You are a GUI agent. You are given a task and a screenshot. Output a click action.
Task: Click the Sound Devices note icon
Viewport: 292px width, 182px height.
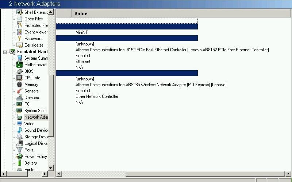(19, 130)
